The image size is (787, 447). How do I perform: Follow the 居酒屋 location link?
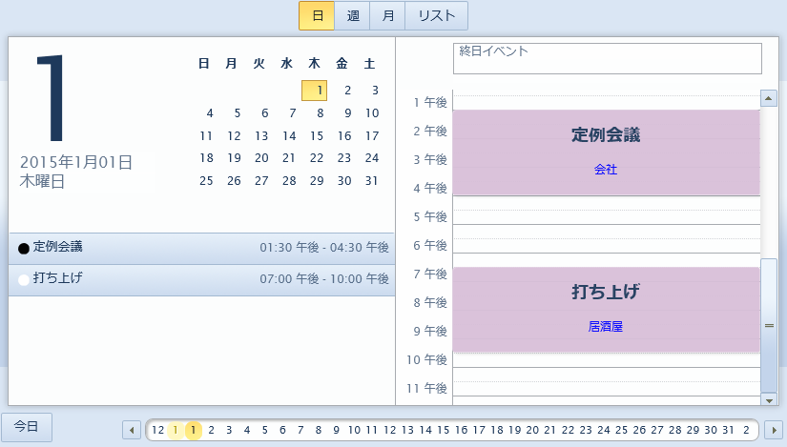[x=606, y=327]
